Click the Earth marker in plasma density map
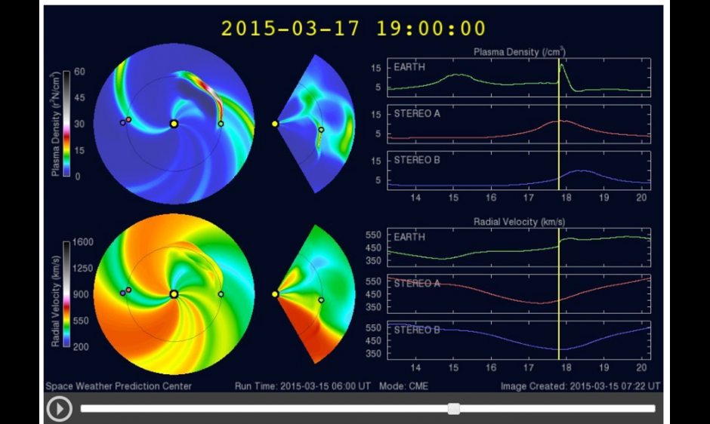 pyautogui.click(x=221, y=124)
